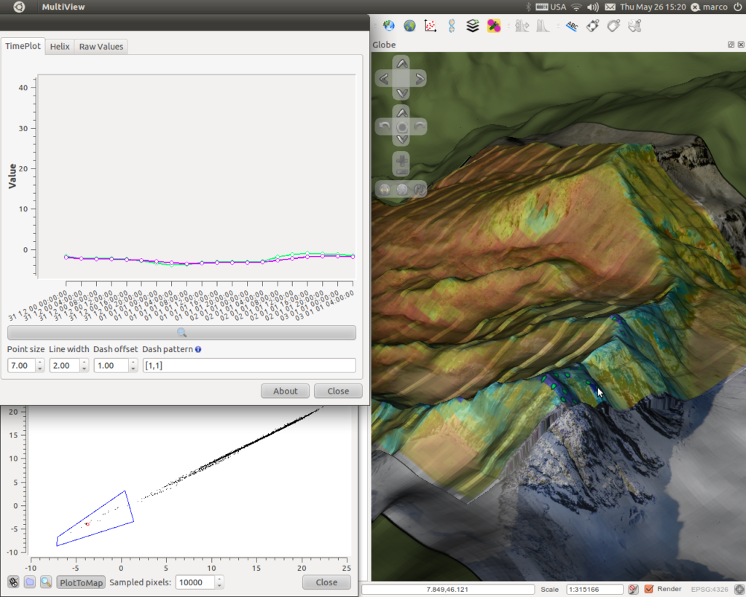
Task: Open the scatter plot tool in the toolbar
Action: pyautogui.click(x=430, y=26)
